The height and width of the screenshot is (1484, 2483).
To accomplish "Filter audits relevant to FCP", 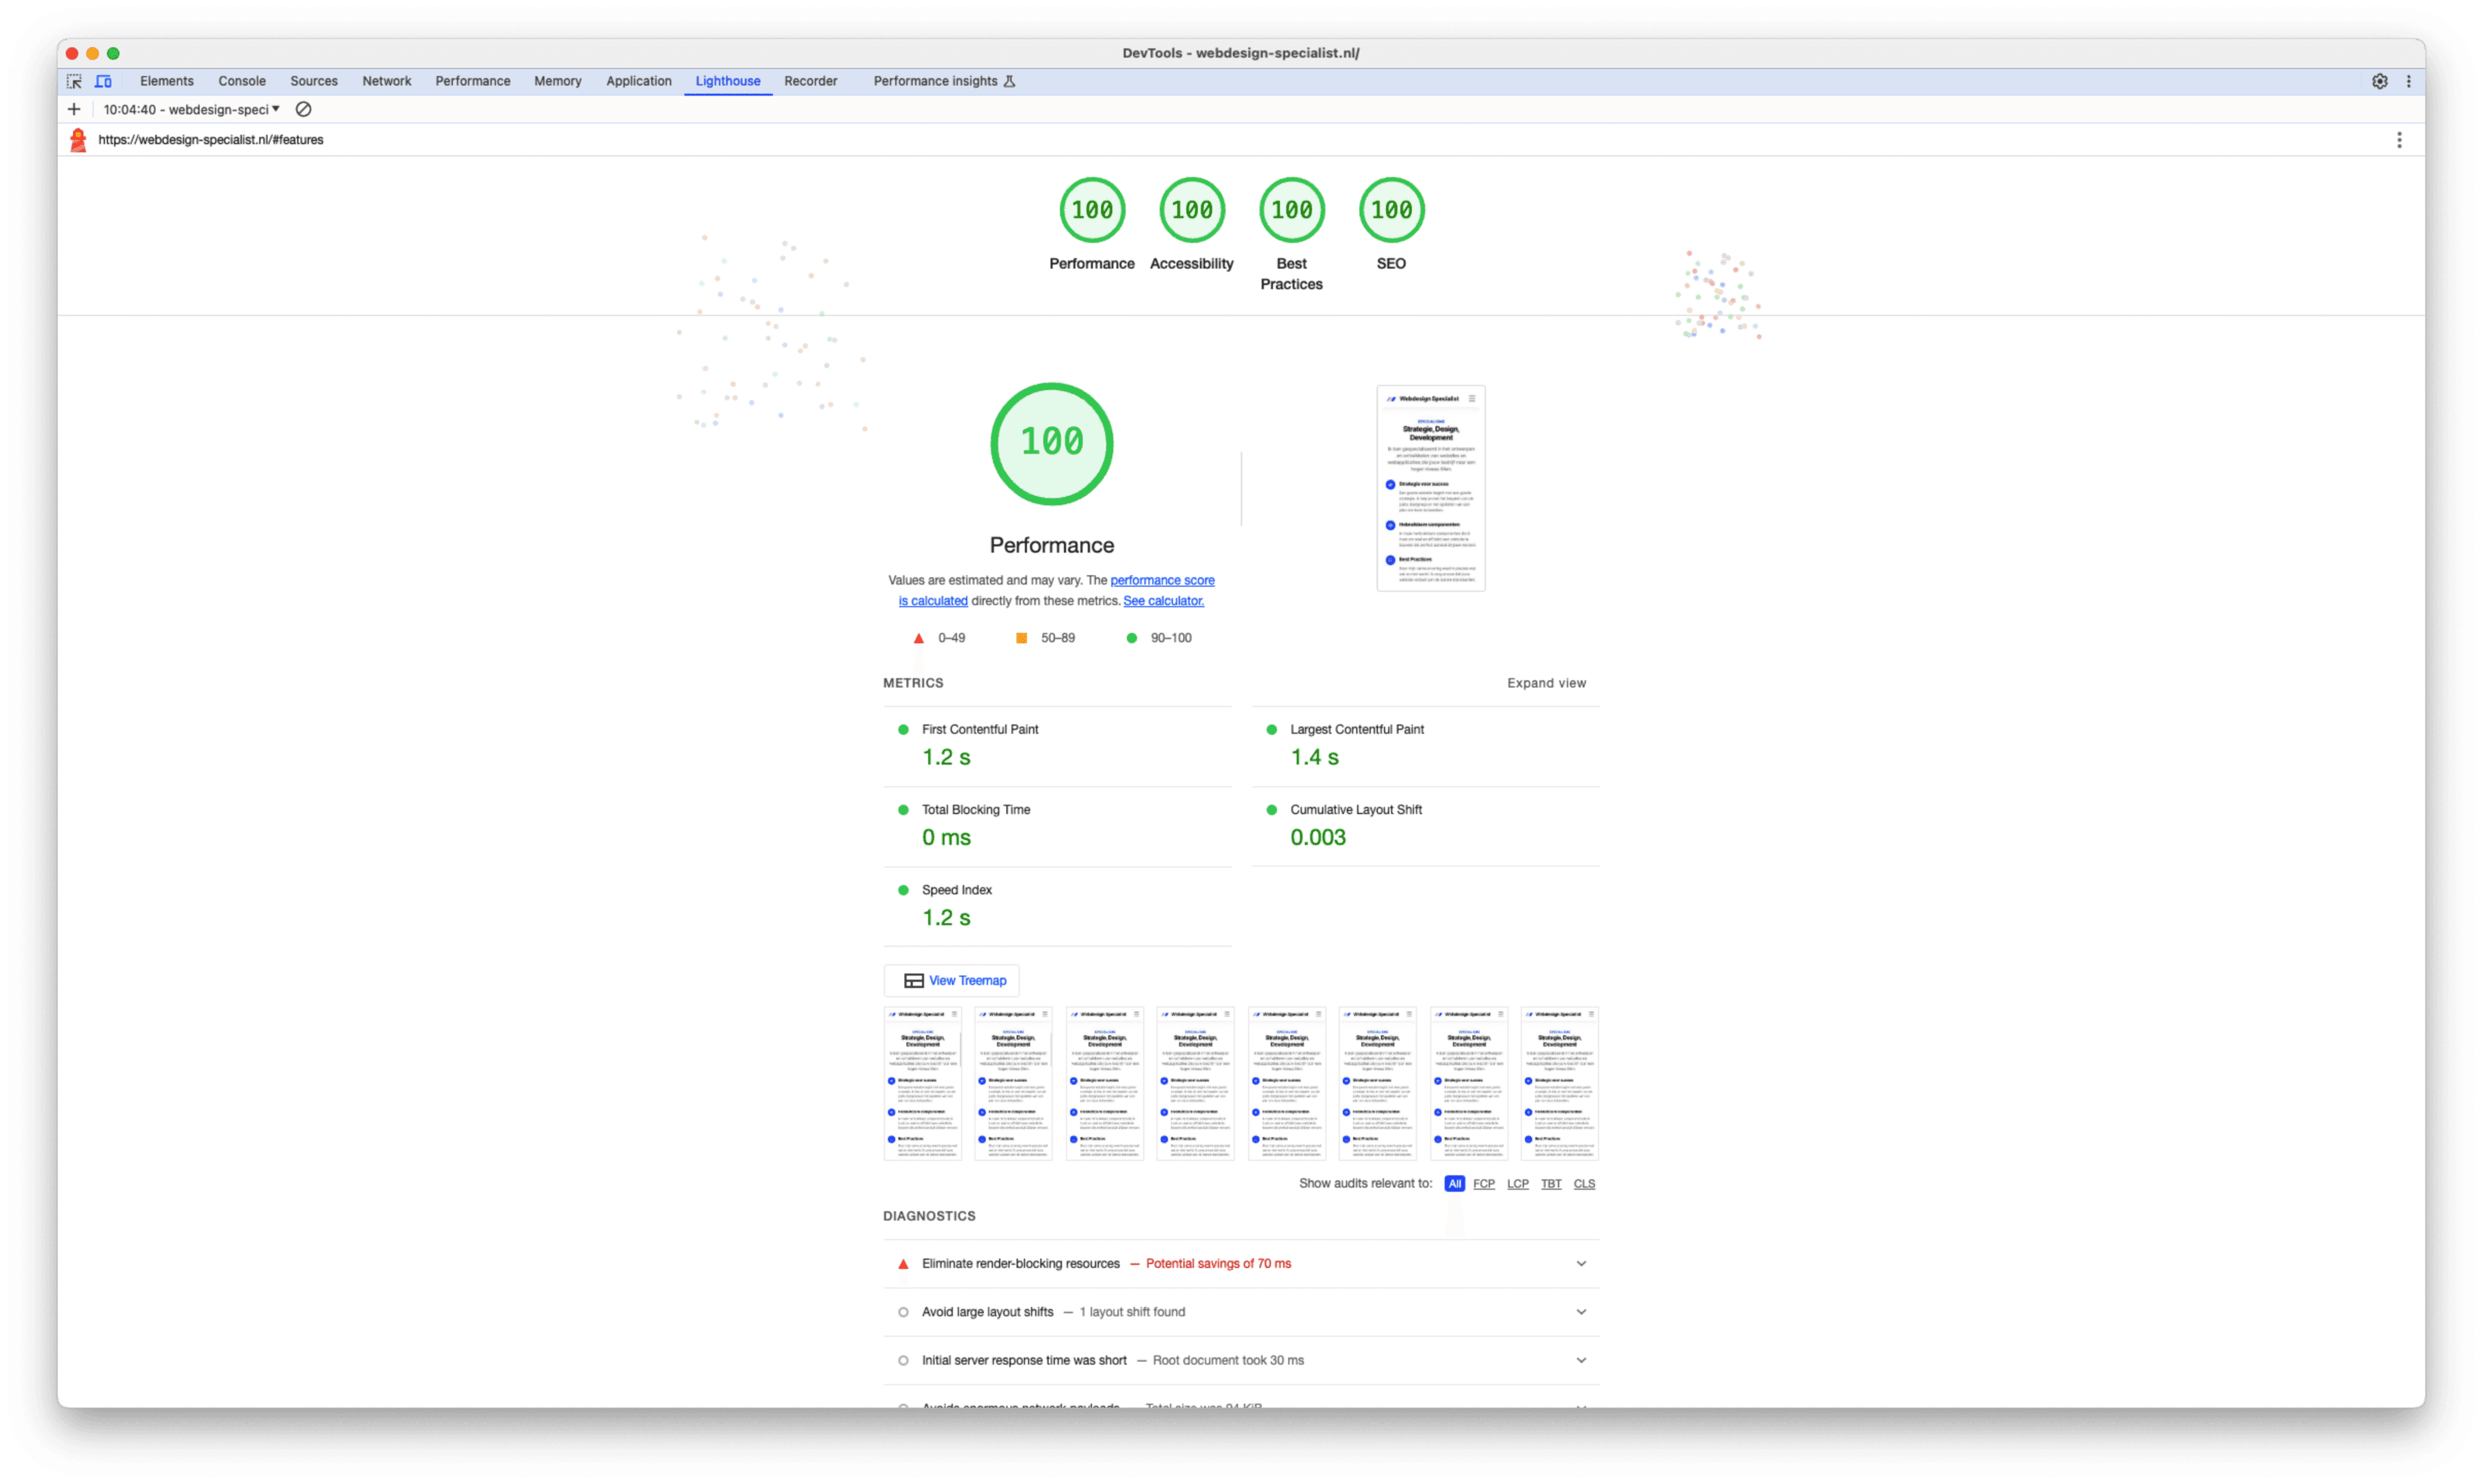I will point(1484,1183).
